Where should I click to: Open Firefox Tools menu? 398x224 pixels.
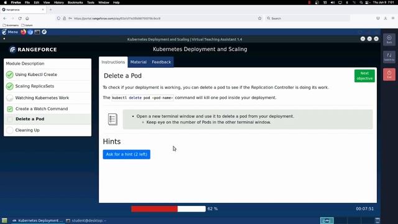point(91,2)
